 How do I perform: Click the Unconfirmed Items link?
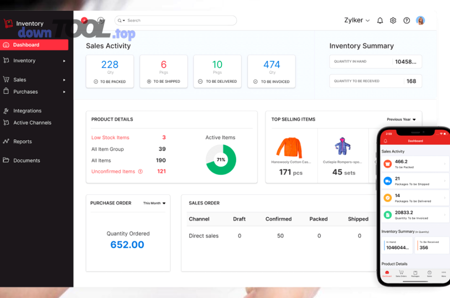coord(113,171)
